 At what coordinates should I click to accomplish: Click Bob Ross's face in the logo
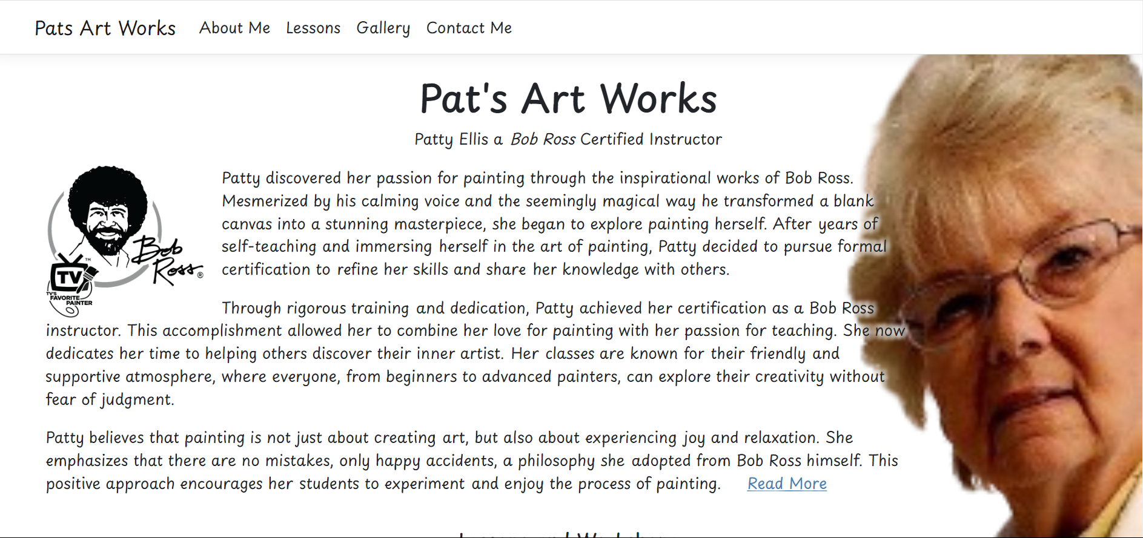[x=107, y=218]
